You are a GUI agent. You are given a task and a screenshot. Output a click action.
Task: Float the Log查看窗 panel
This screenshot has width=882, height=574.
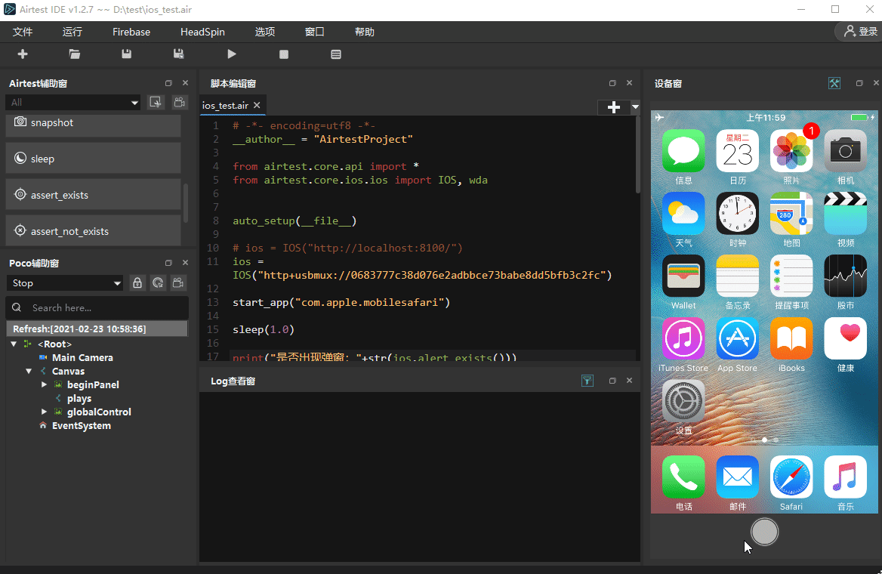612,381
